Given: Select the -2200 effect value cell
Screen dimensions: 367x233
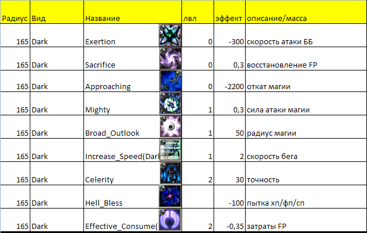Looking at the screenshot, I should (x=229, y=87).
